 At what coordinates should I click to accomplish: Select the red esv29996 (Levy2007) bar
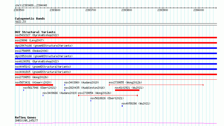point(116,43)
